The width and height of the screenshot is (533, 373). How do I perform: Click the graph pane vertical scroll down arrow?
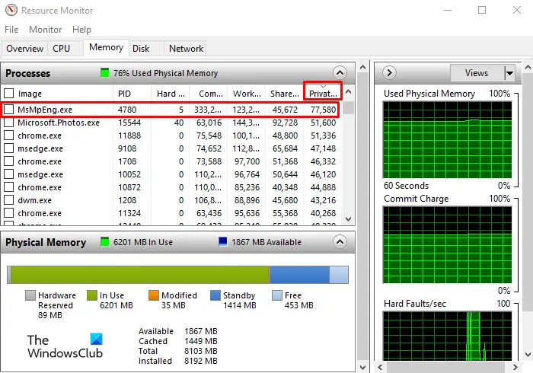click(x=528, y=355)
